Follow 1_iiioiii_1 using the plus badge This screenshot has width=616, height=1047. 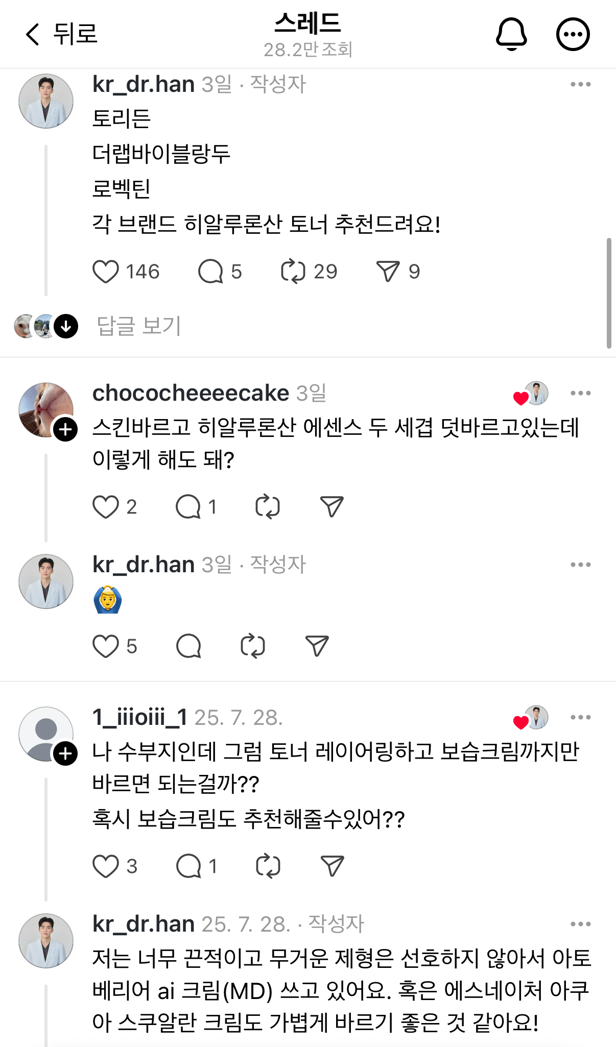[x=66, y=753]
